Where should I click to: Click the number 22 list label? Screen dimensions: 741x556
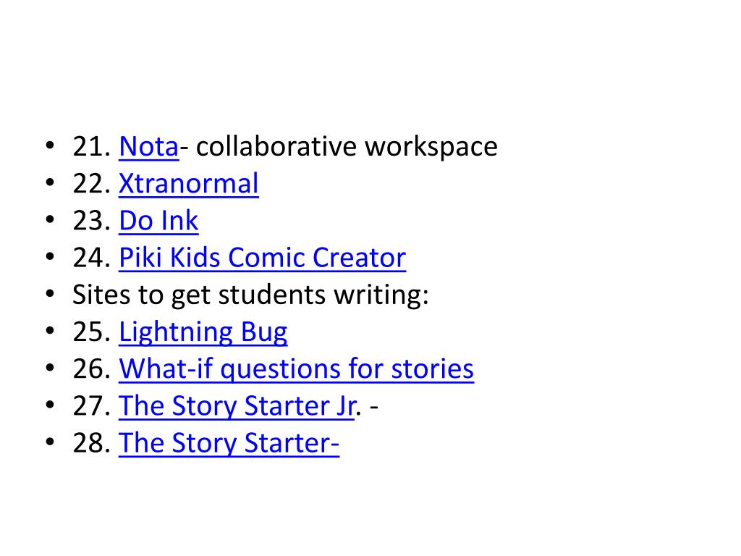pos(92,183)
